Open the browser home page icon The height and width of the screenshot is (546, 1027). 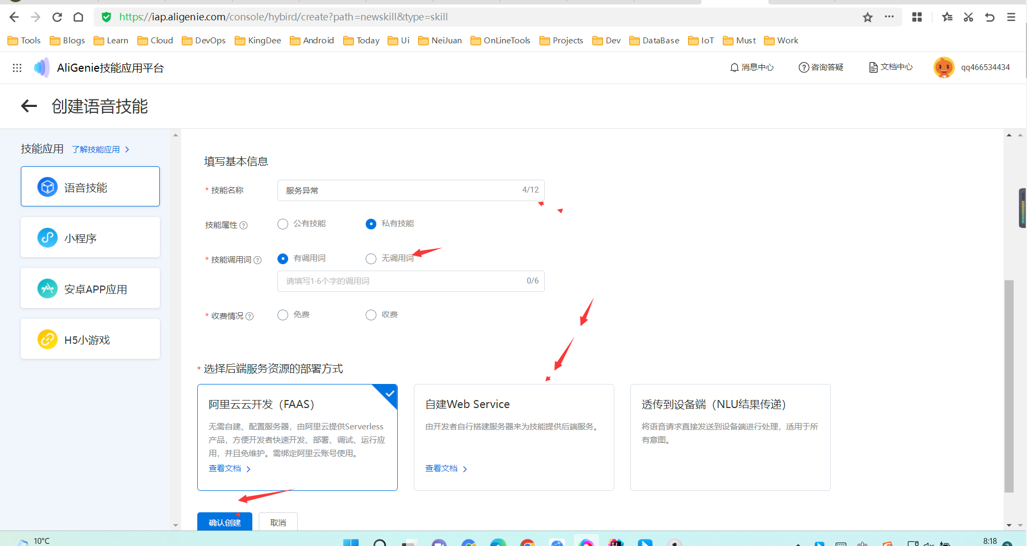coord(79,17)
